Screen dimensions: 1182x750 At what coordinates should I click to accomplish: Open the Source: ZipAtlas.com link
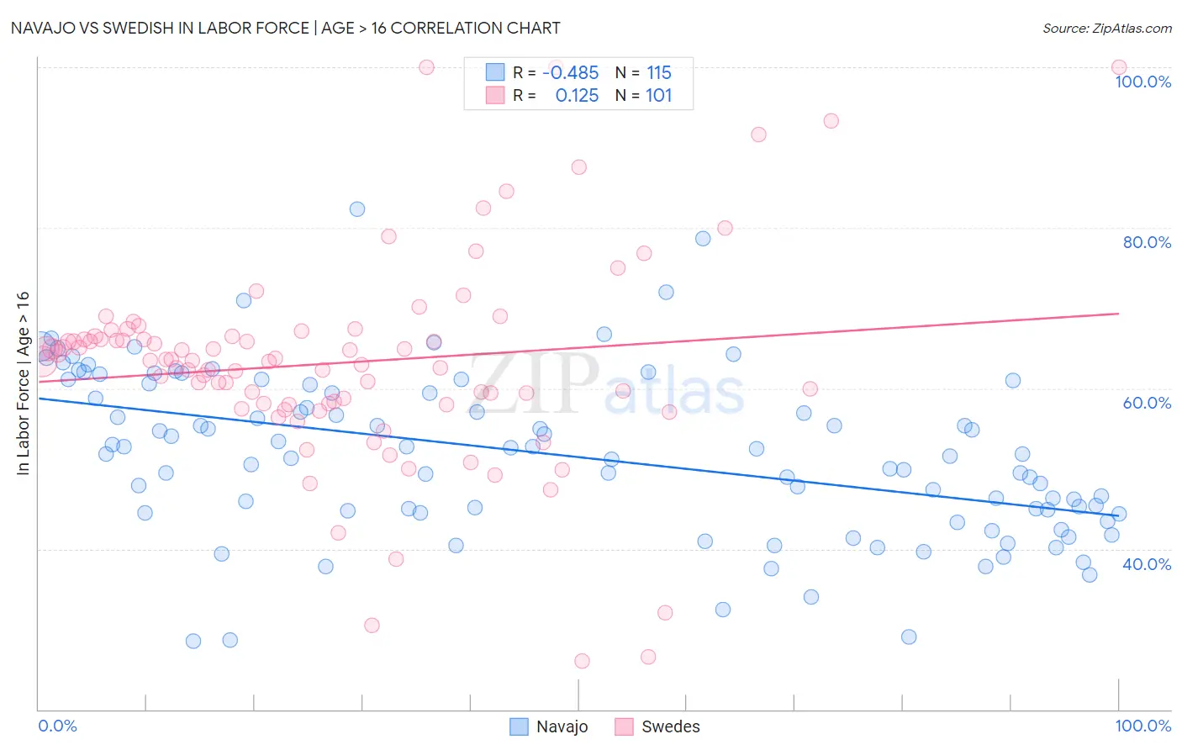point(1107,28)
